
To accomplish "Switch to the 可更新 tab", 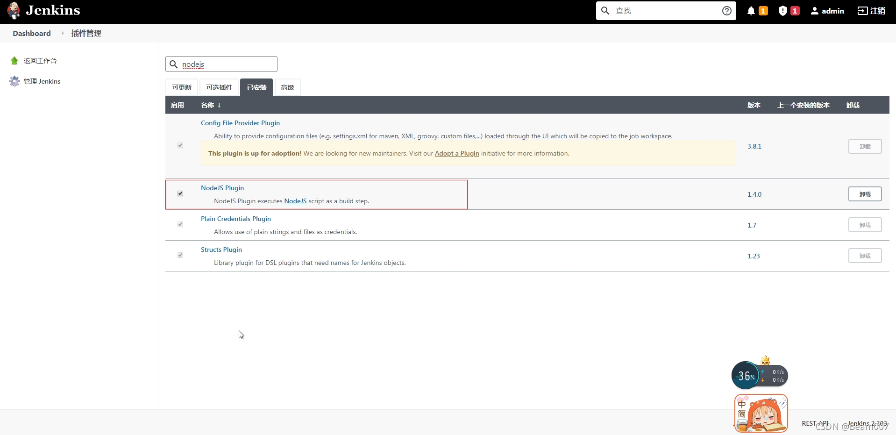I will (182, 87).
